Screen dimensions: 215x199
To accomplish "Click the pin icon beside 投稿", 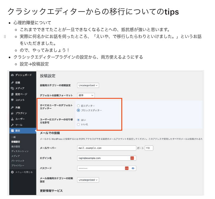I will point(12,83).
